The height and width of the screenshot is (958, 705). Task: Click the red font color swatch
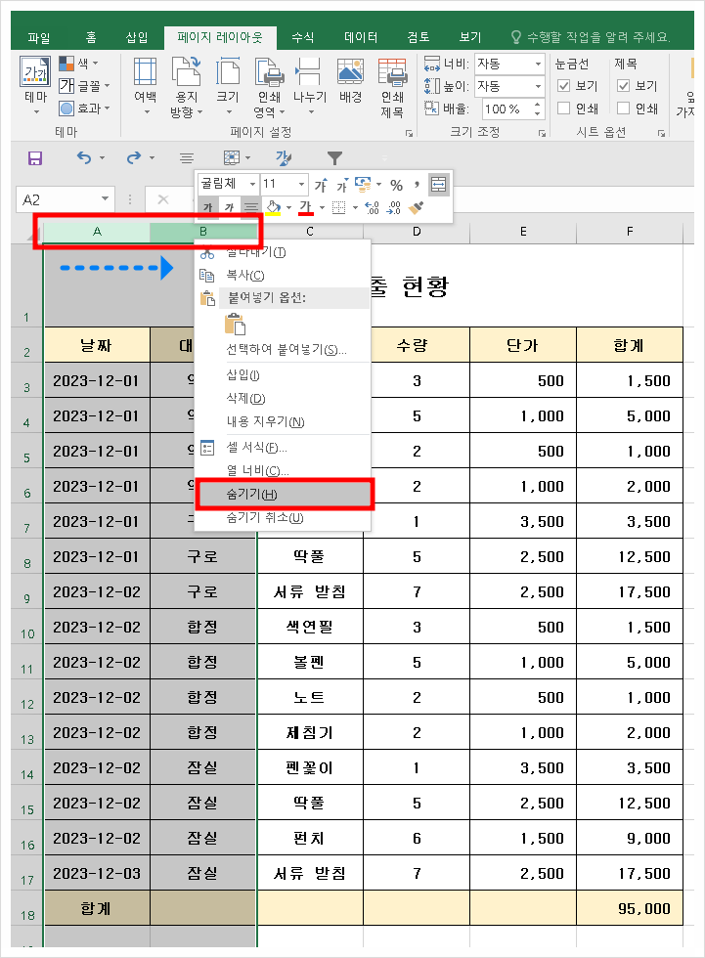pos(306,208)
